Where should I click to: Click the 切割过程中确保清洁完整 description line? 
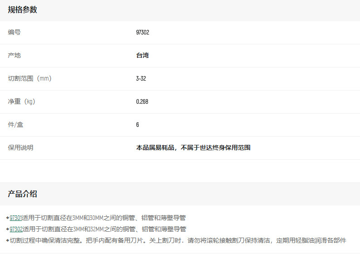[178, 240]
